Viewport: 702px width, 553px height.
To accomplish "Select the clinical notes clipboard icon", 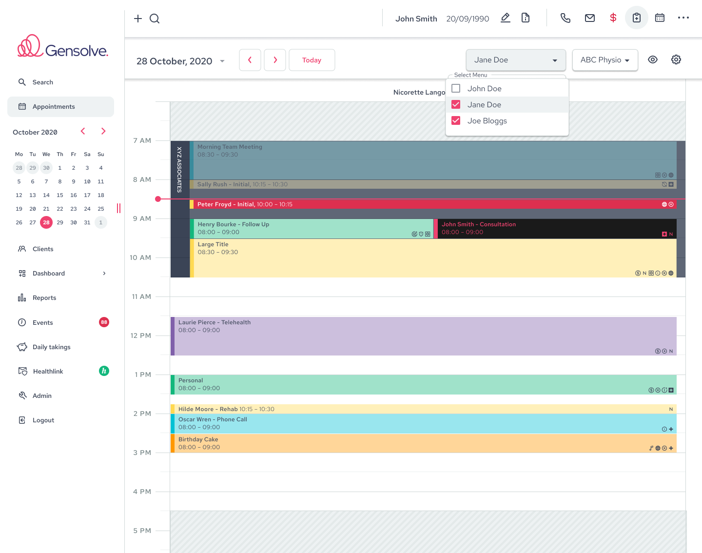I will [636, 18].
